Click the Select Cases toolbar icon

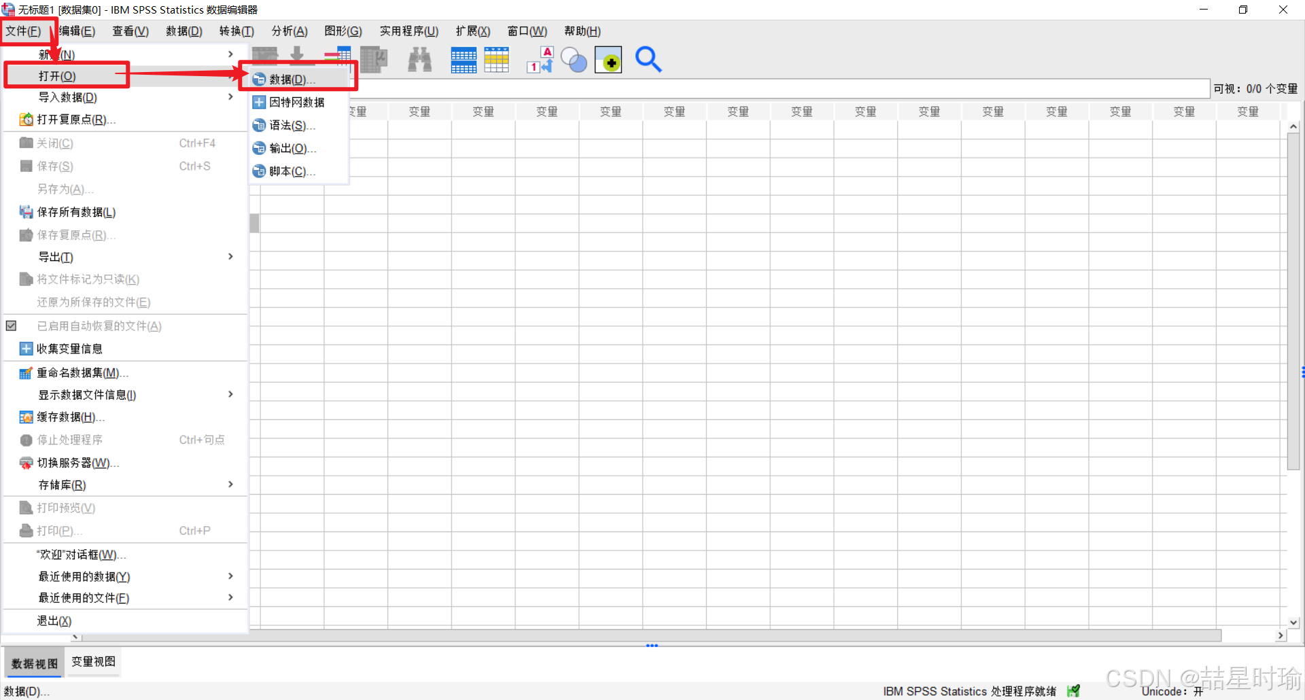coord(496,60)
